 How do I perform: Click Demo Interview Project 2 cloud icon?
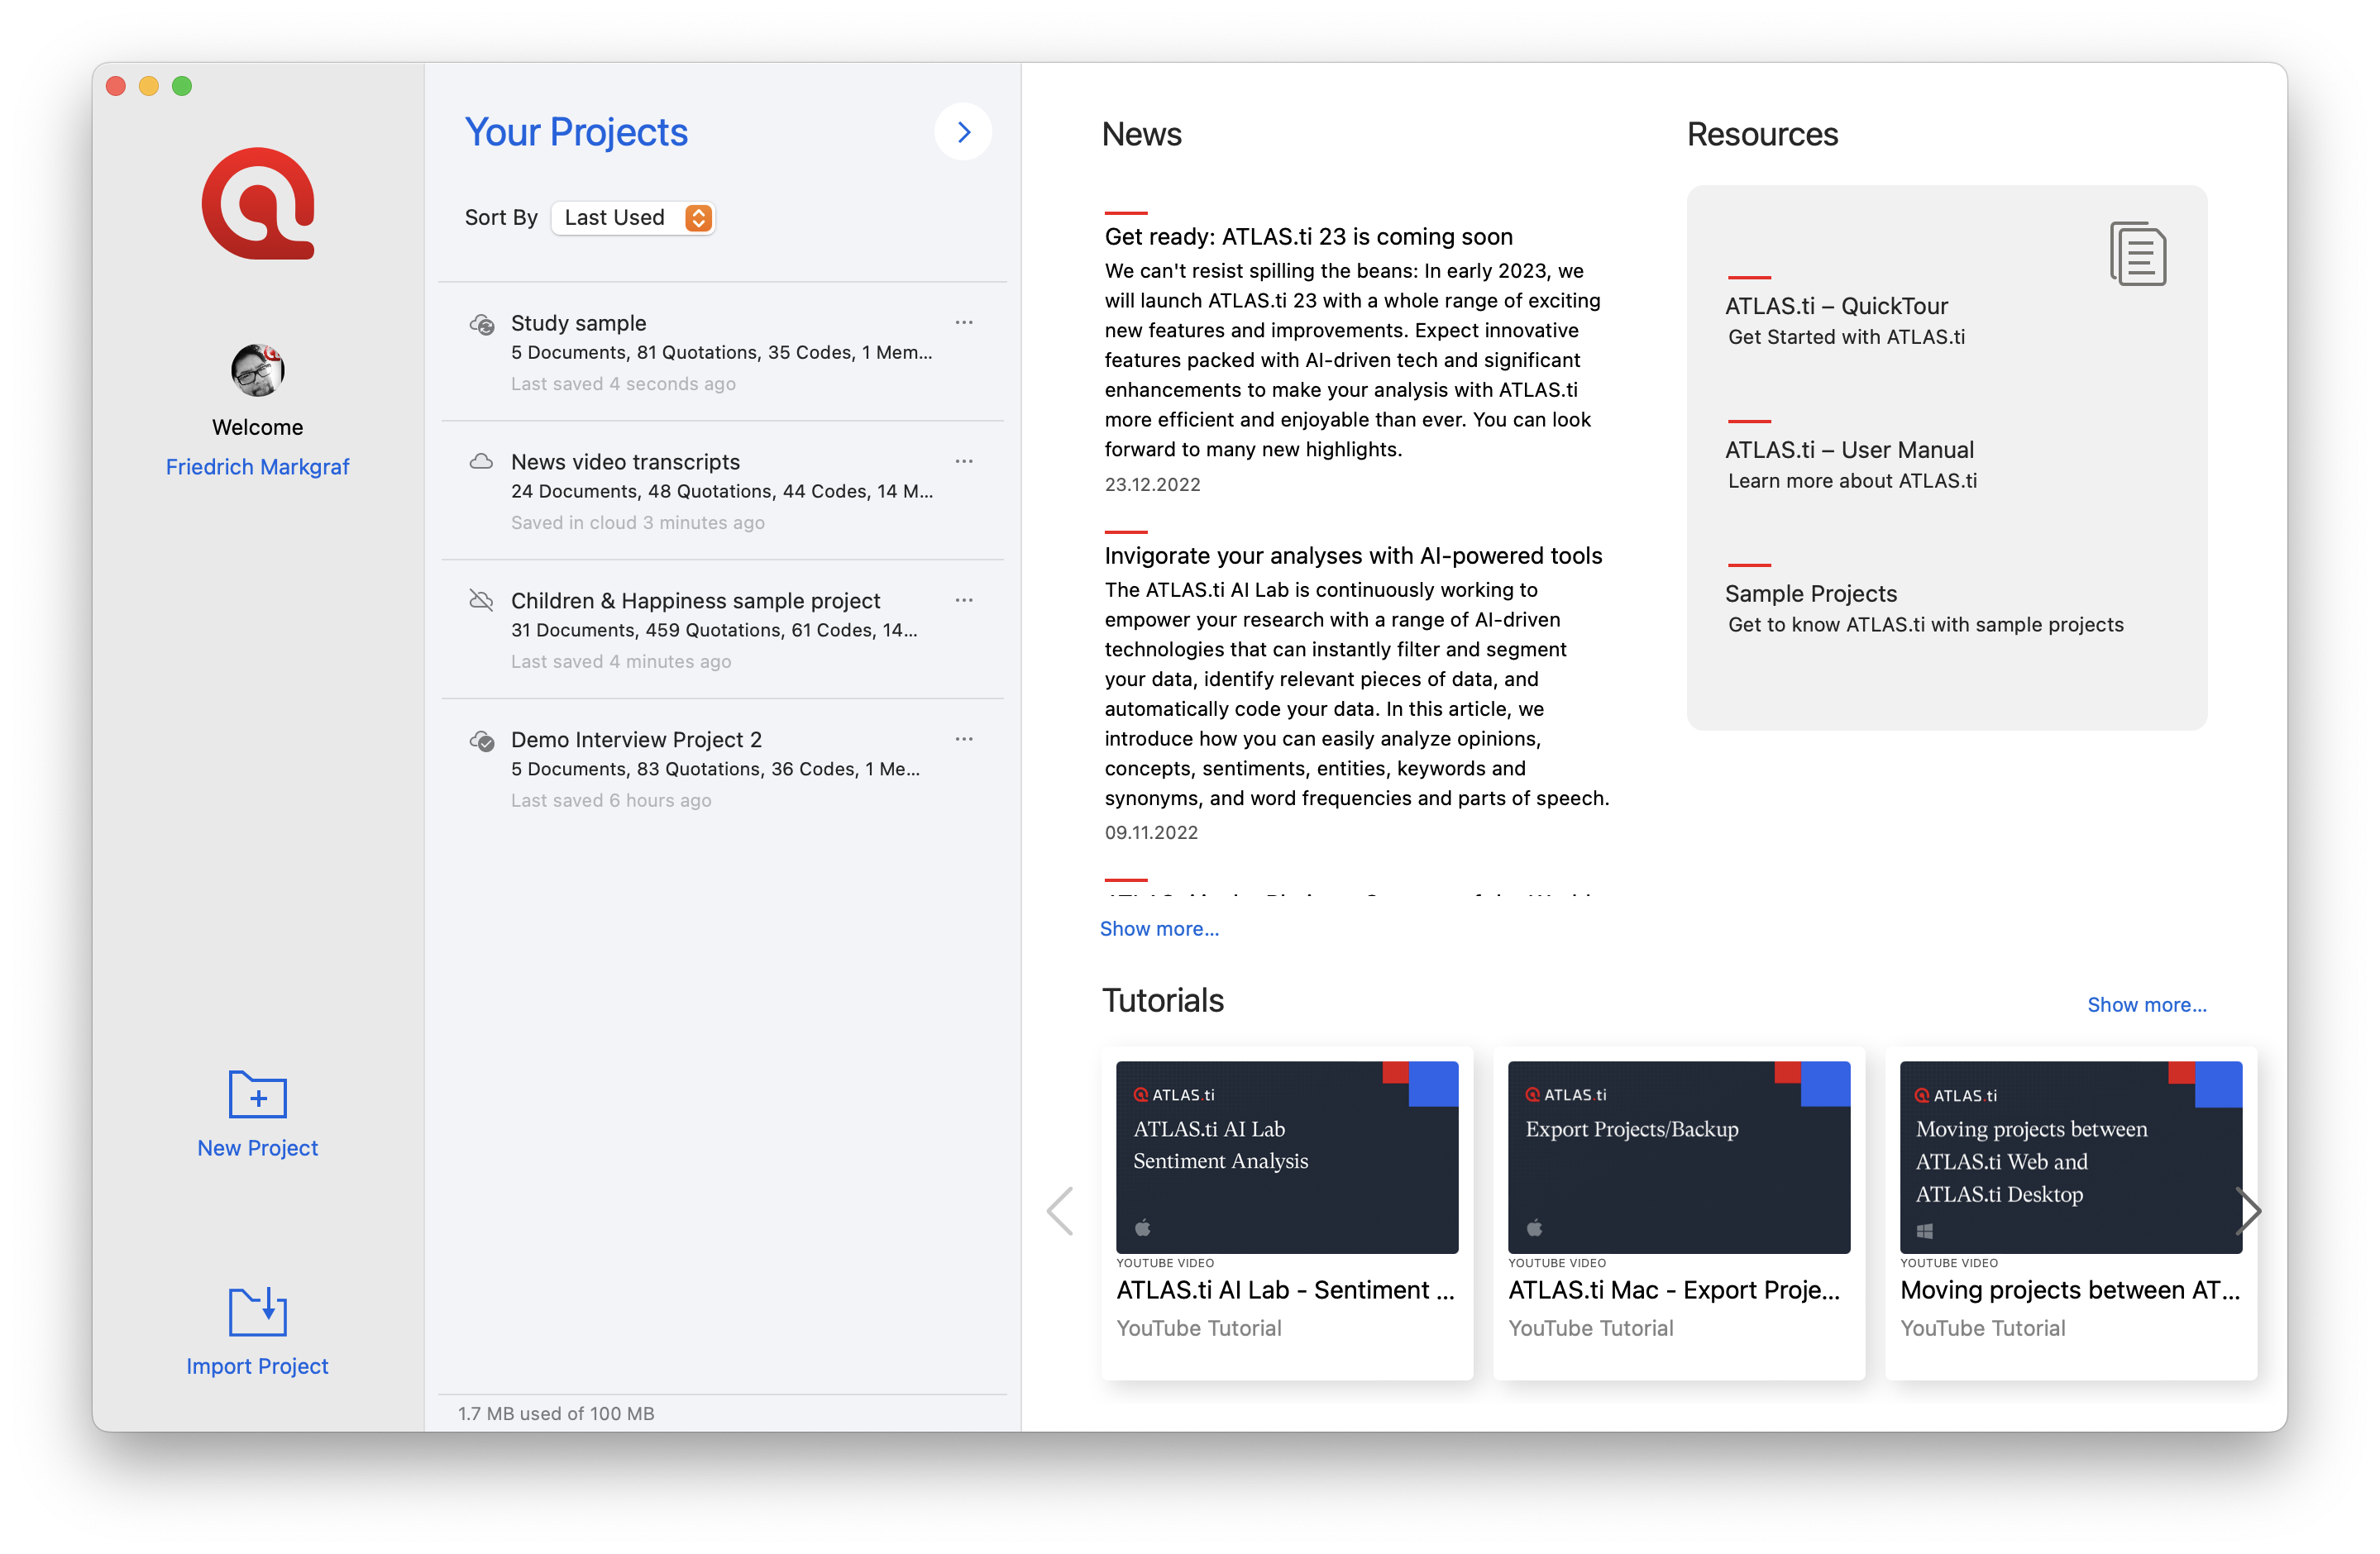point(482,741)
